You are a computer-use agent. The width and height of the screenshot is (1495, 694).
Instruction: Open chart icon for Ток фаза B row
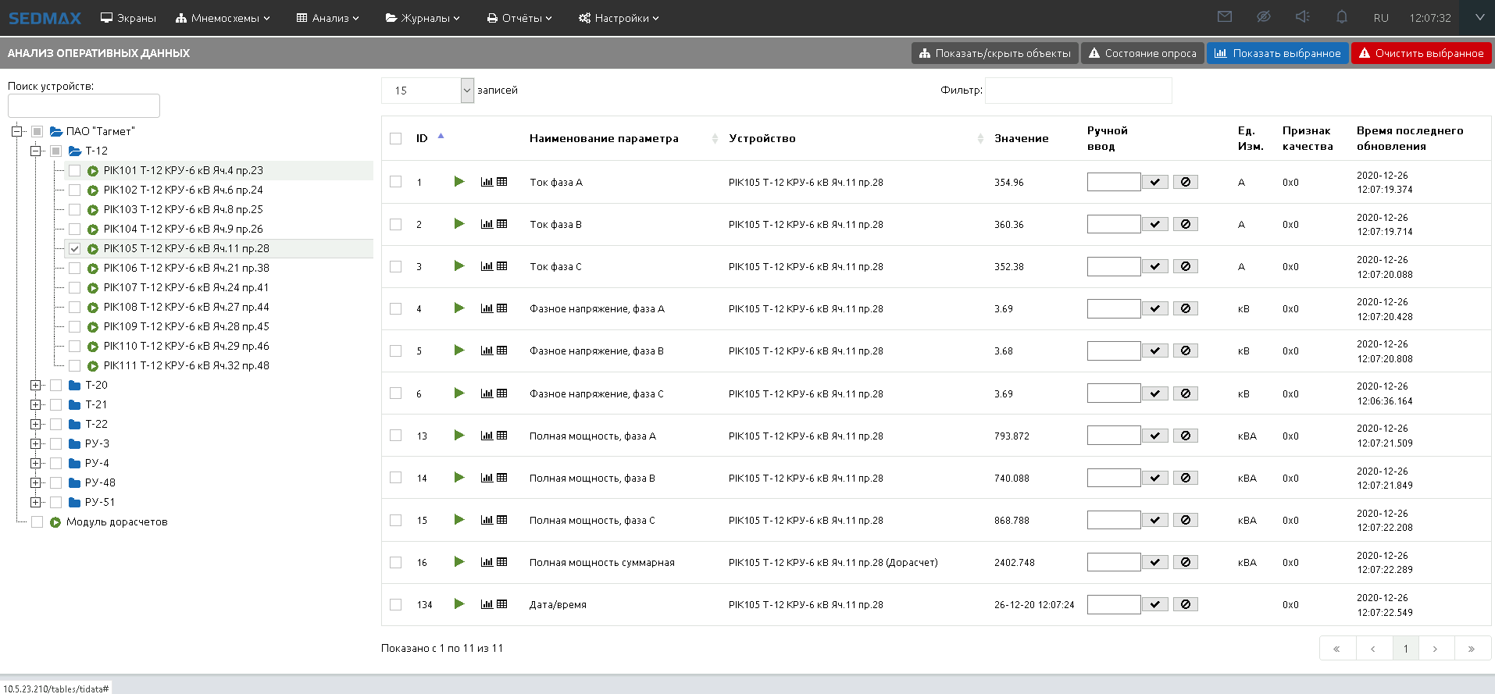click(x=487, y=224)
